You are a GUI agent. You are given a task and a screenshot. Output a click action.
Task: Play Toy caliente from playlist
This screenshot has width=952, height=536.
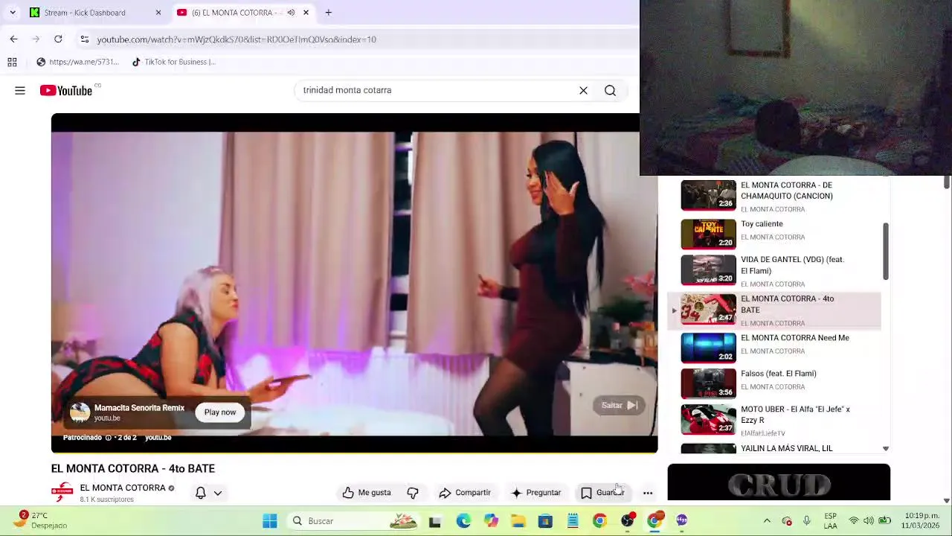coord(773,233)
